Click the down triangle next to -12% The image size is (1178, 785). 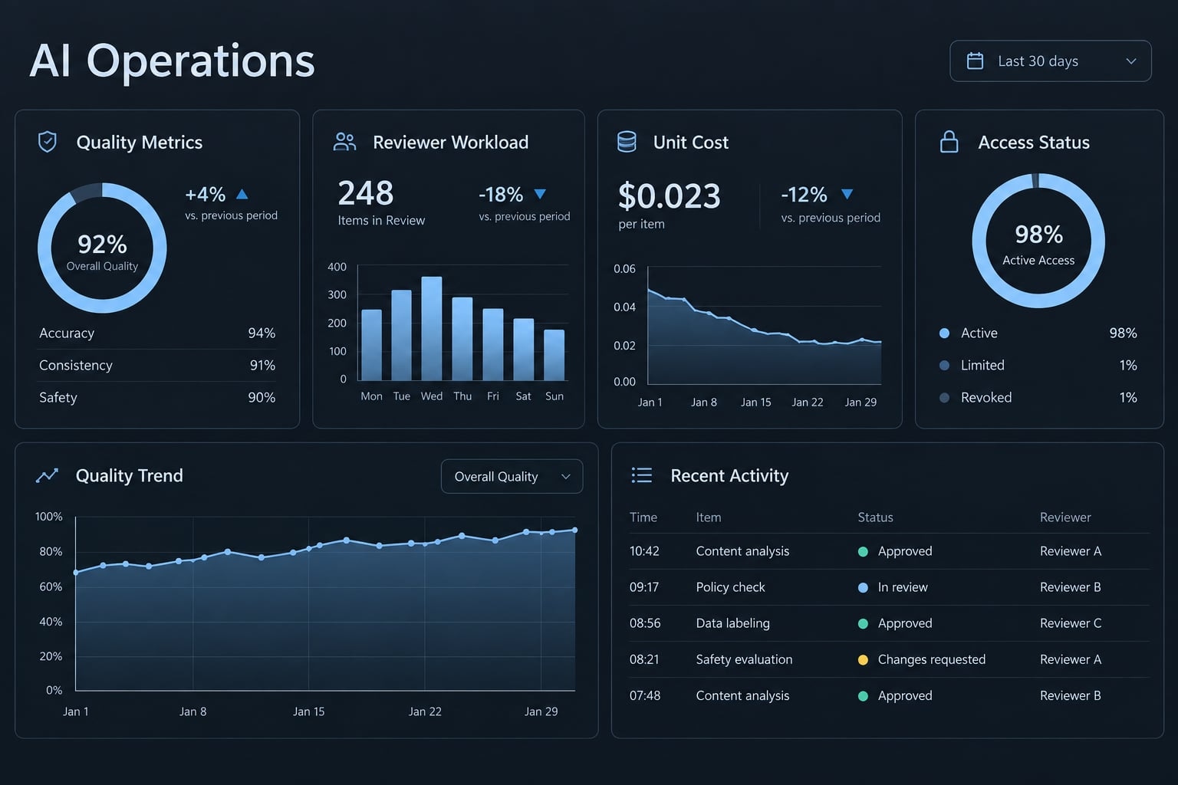click(x=847, y=194)
